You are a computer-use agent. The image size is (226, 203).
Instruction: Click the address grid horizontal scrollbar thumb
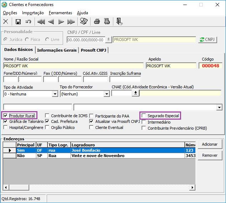click(x=19, y=187)
